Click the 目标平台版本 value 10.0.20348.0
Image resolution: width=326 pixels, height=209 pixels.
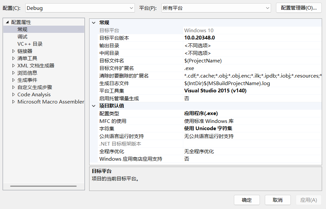(x=199, y=38)
